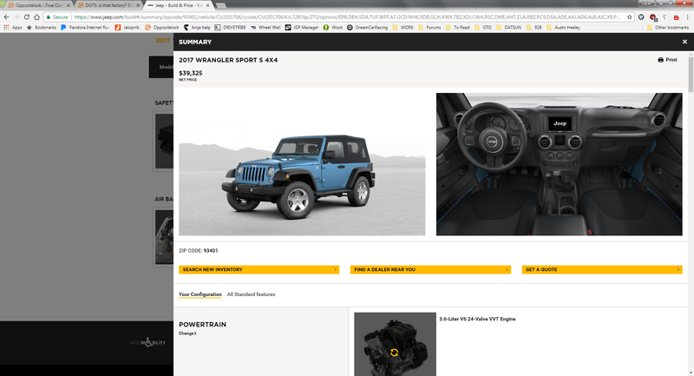Viewport: 694px width, 376px height.
Task: Switch to the DOTS: is that factory tab
Action: 108,5
